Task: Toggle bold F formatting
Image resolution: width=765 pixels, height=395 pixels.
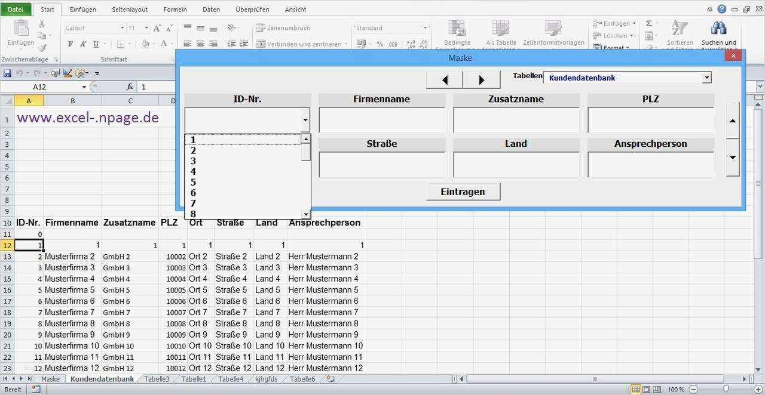Action: click(71, 44)
